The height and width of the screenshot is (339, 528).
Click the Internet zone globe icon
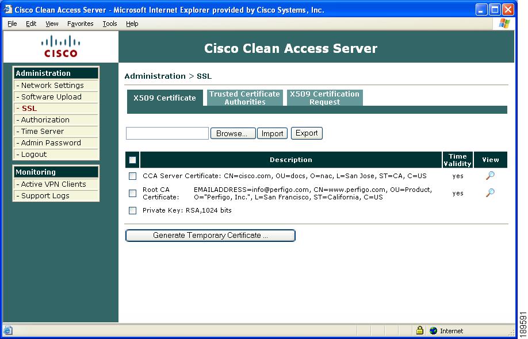[x=434, y=331]
